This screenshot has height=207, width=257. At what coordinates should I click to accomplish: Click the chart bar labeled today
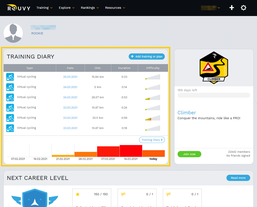coord(154,154)
